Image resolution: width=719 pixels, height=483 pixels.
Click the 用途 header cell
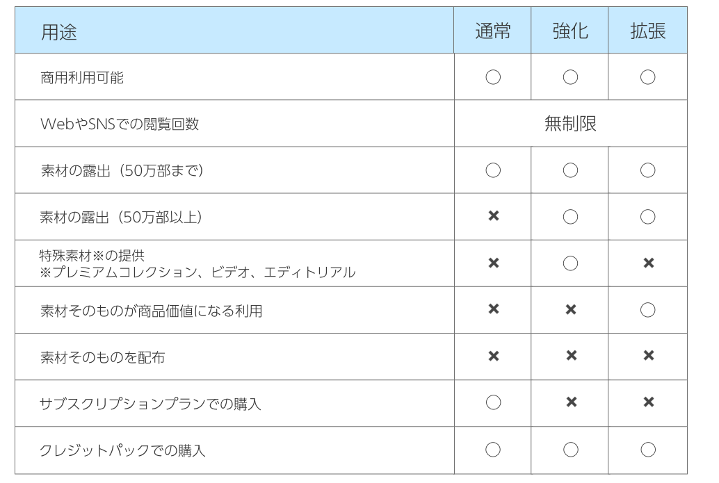point(59,32)
